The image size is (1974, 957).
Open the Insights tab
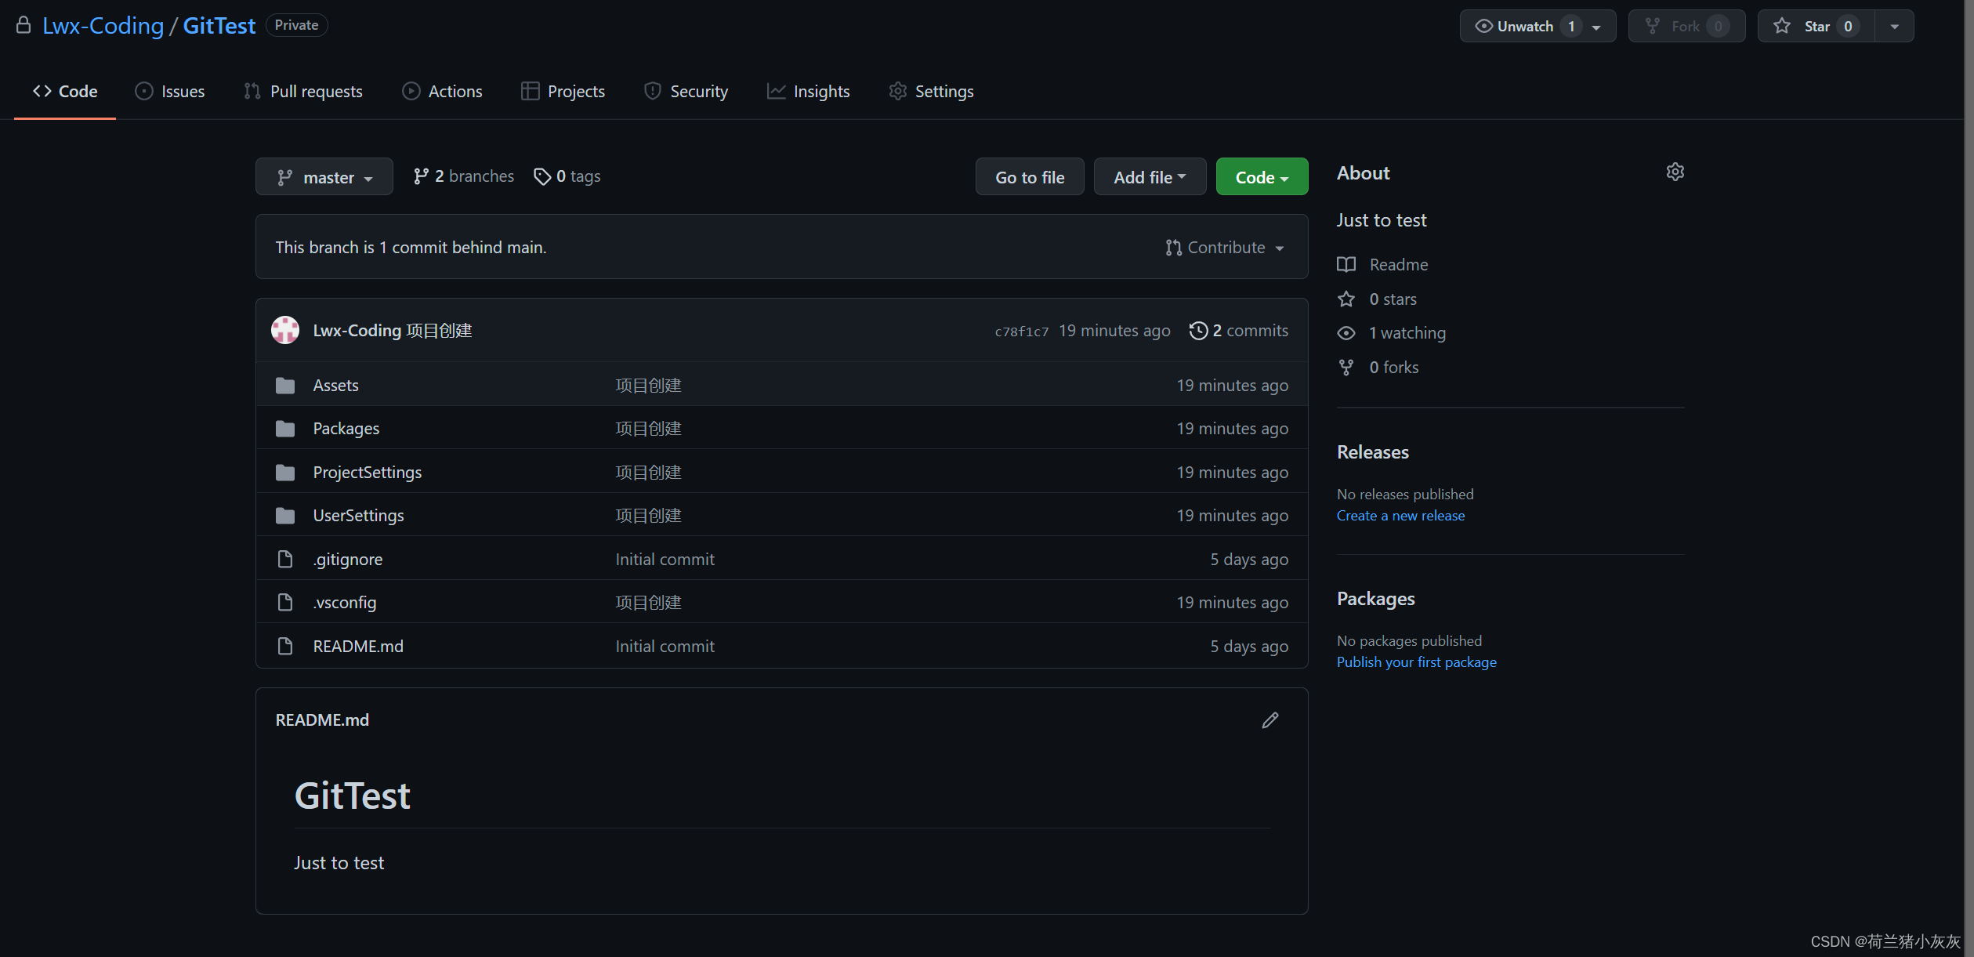(808, 91)
